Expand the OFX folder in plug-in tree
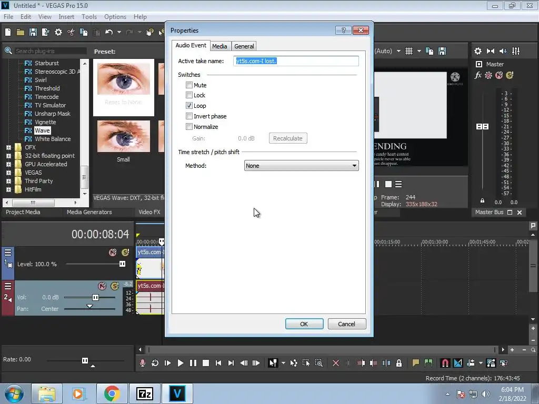This screenshot has width=539, height=404. click(8, 147)
